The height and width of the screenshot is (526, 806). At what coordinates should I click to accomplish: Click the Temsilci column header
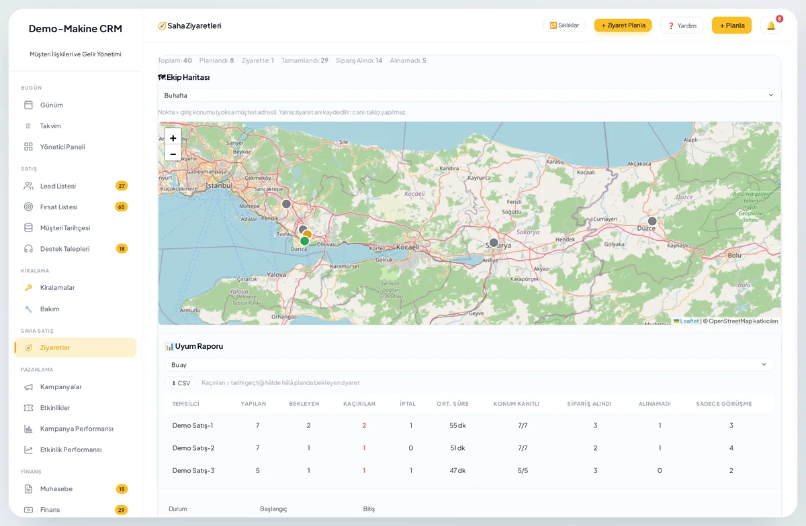(x=186, y=404)
